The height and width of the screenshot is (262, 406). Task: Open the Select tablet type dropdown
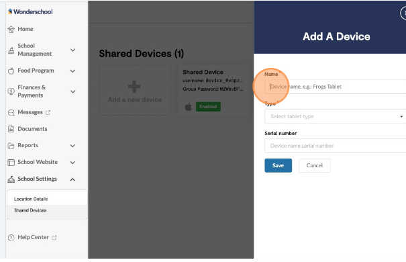(x=336, y=116)
